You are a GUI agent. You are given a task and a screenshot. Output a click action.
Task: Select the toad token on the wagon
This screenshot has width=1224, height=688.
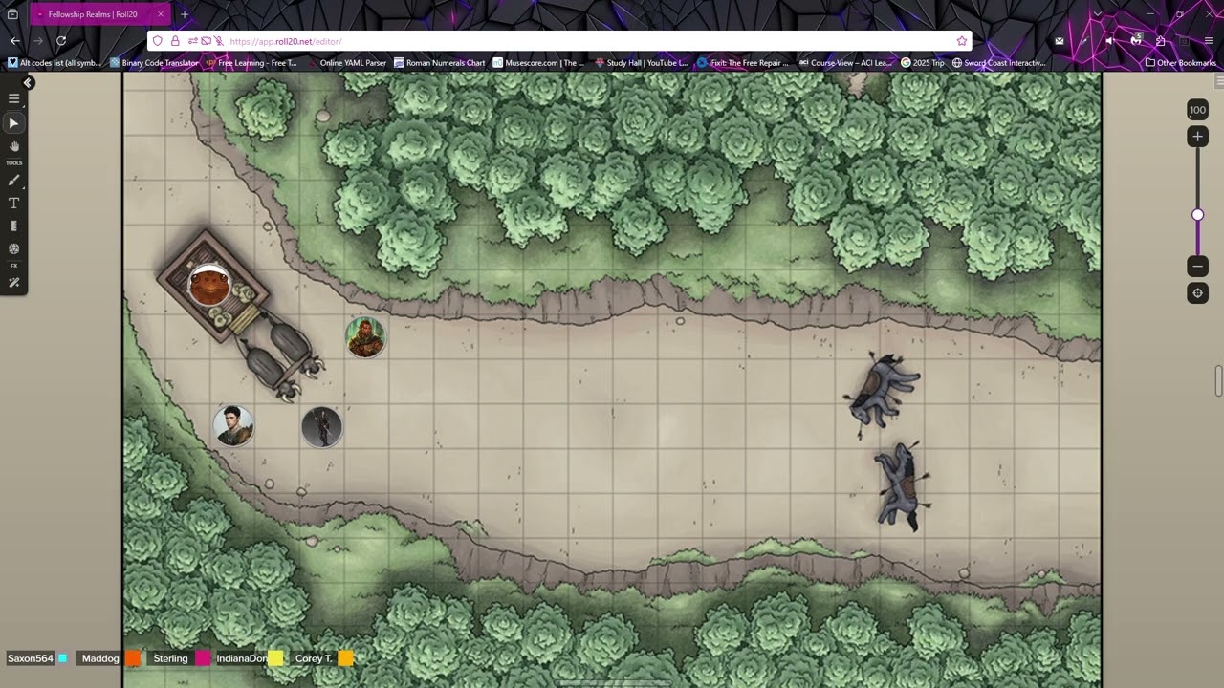pyautogui.click(x=208, y=285)
